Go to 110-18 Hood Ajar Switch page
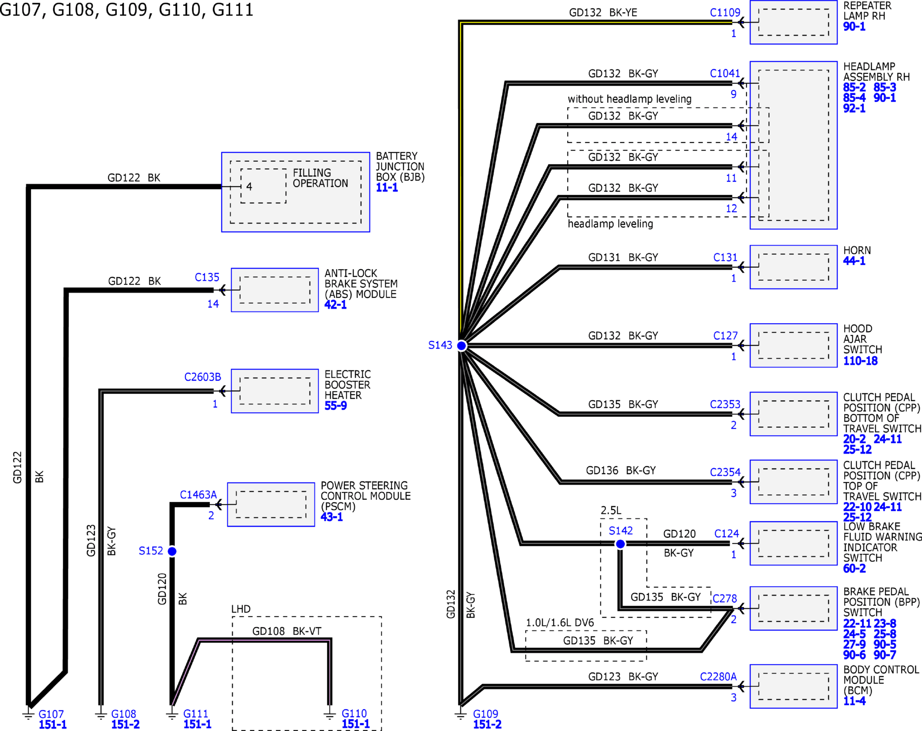Screen dimensions: 922x731 point(860,361)
